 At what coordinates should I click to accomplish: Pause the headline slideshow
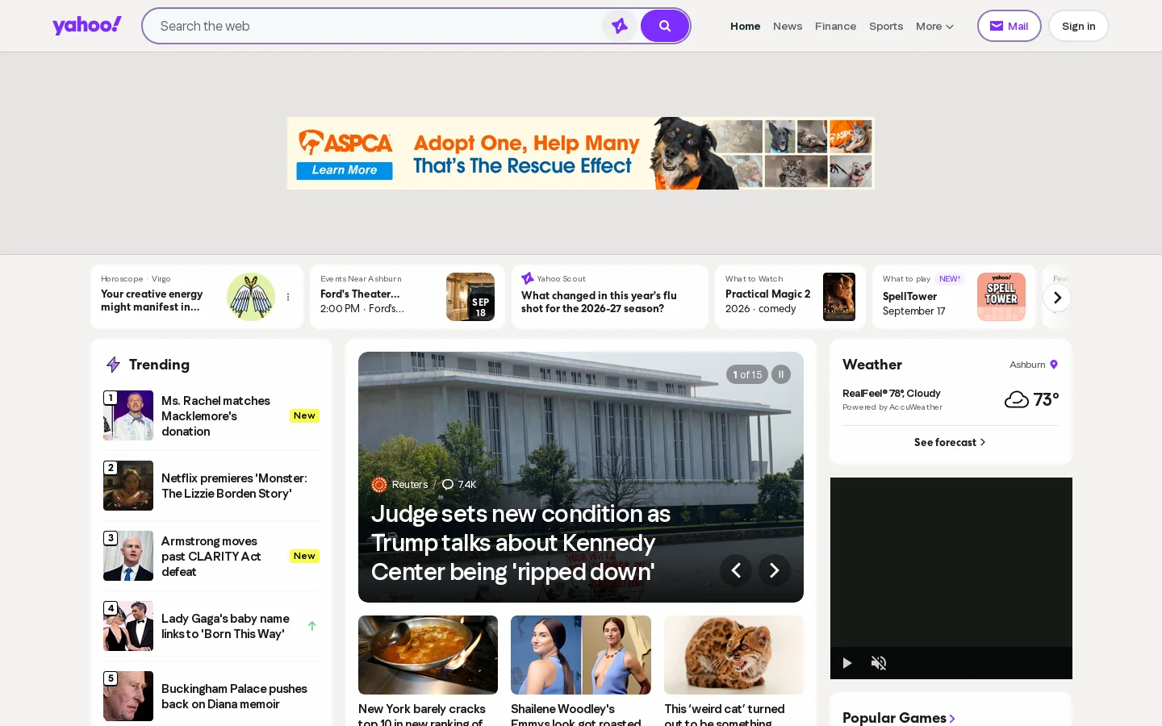click(781, 374)
